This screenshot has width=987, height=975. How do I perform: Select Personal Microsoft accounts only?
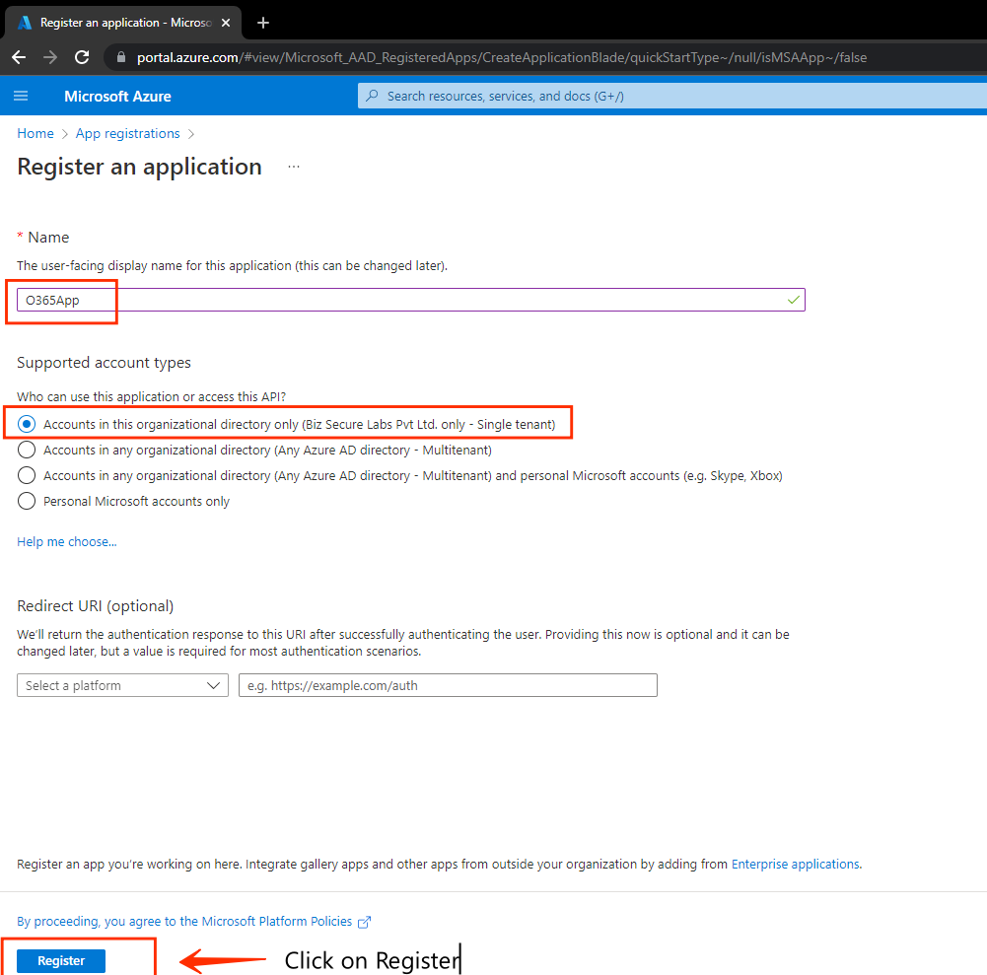[x=28, y=501]
